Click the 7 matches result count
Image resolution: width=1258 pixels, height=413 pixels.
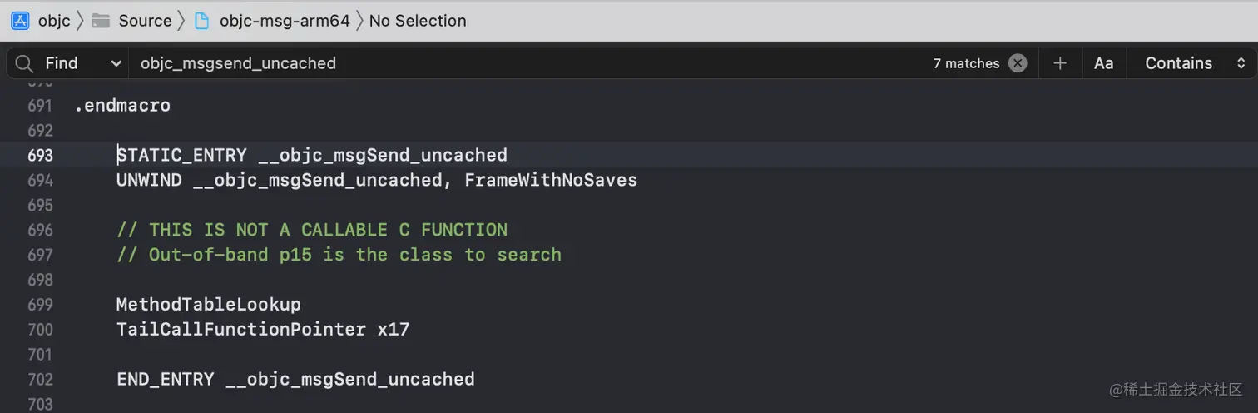click(x=966, y=63)
